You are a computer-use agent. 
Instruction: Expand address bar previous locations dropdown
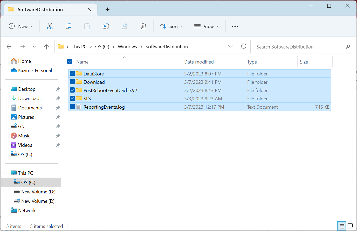[x=230, y=46]
